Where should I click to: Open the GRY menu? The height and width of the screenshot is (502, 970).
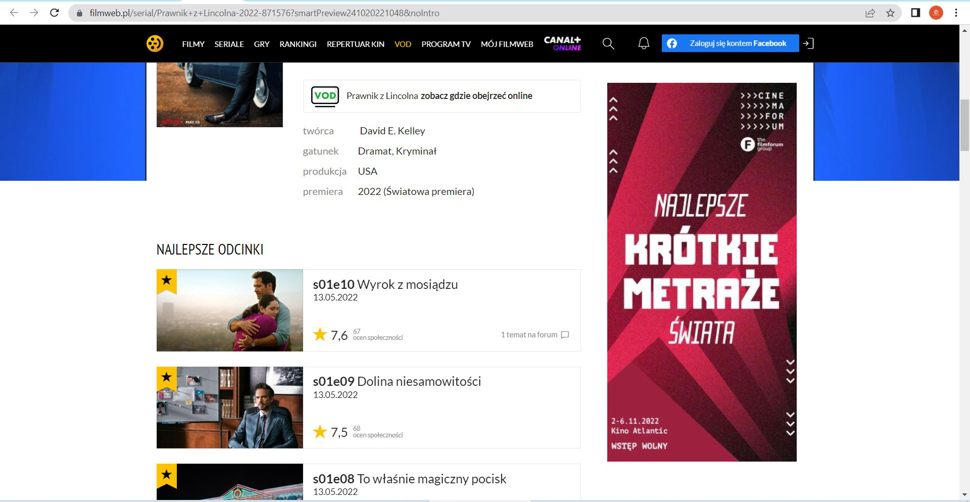point(262,44)
